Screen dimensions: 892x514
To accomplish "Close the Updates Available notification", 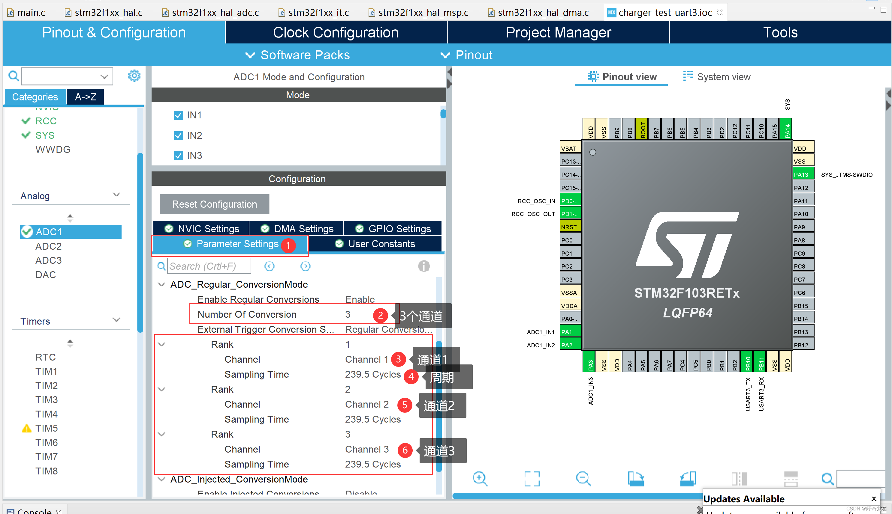I will pos(874,498).
